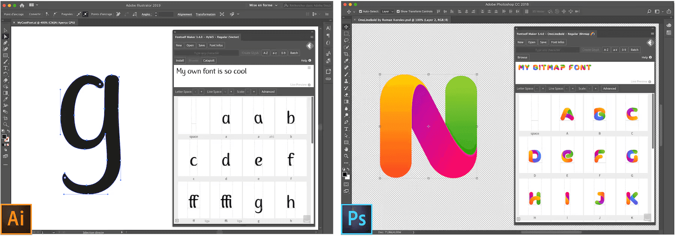Image resolution: width=675 pixels, height=236 pixels.
Task: Open the Layer auto-select dropdown in Photoshop
Action: pos(388,11)
